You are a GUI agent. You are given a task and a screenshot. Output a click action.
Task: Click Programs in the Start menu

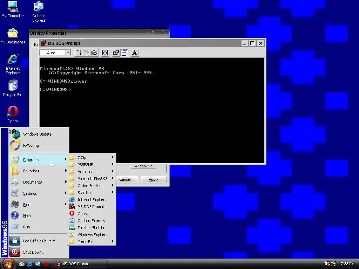point(39,160)
